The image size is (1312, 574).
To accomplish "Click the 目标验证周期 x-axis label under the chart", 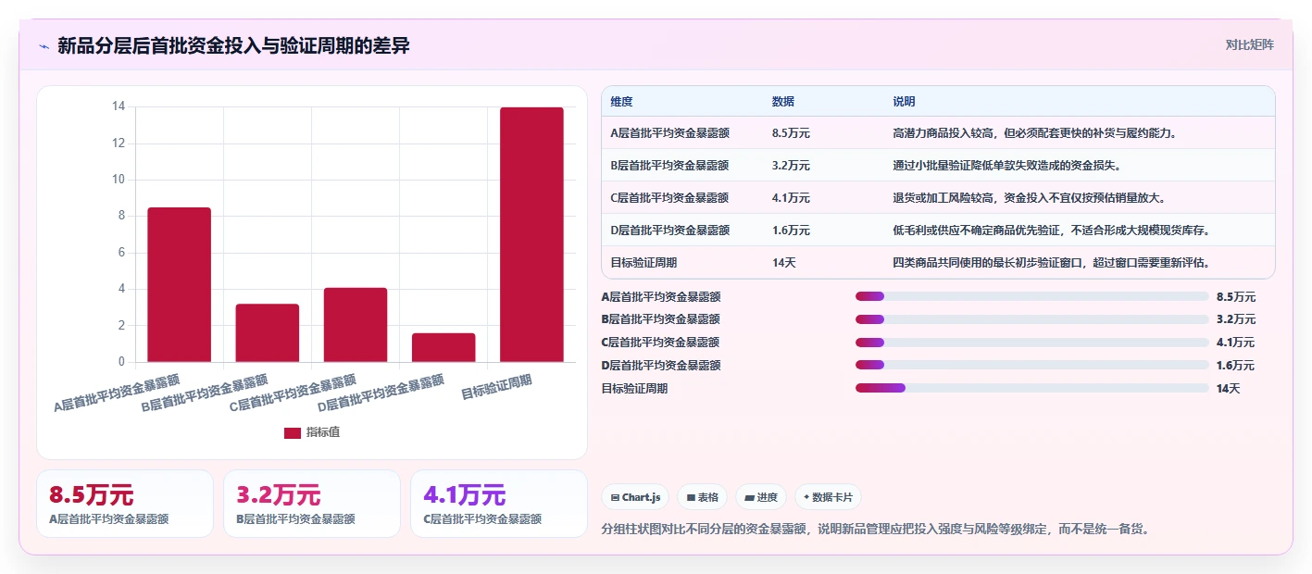I will click(497, 386).
